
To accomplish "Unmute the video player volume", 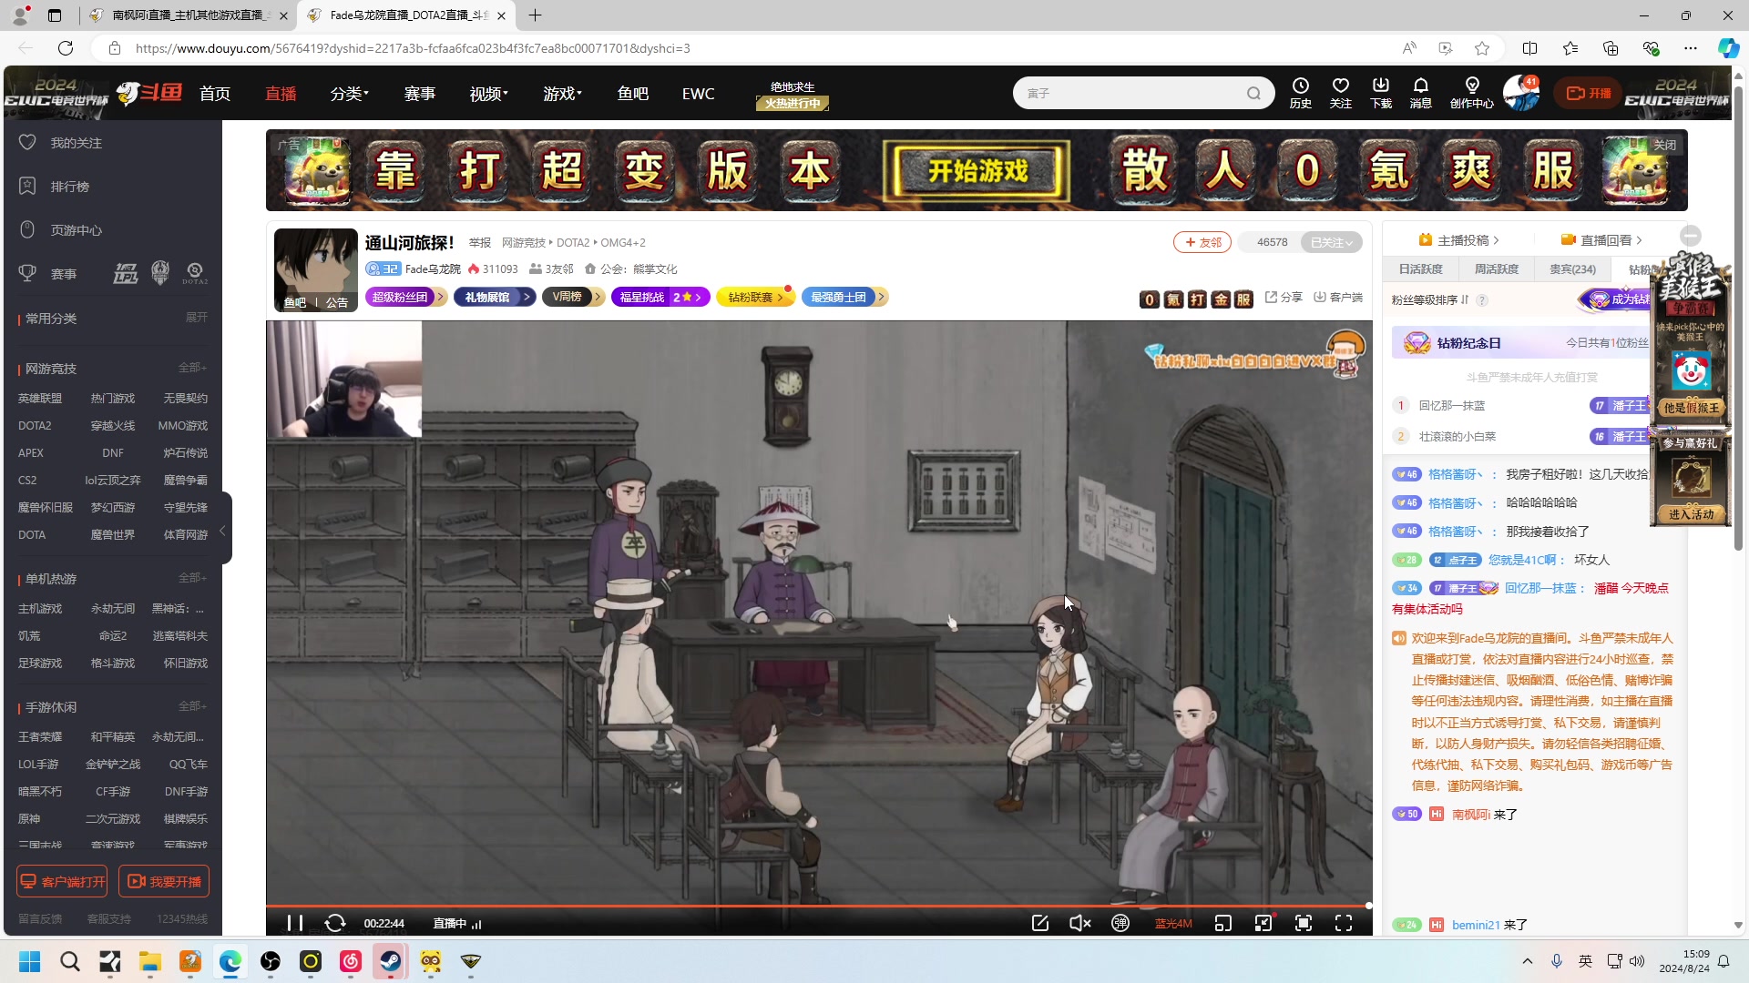I will 1079,923.
